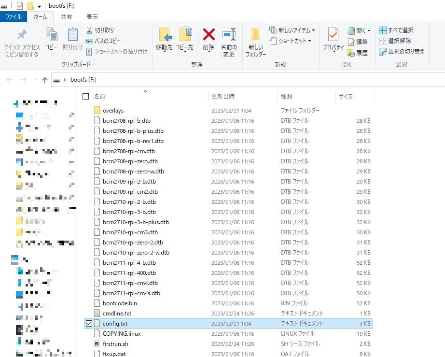Click title bar properties checkmark icon
The height and width of the screenshot is (357, 445).
pos(20,6)
